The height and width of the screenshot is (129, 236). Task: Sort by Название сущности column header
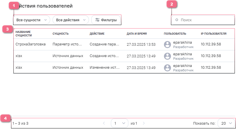pos(24,33)
